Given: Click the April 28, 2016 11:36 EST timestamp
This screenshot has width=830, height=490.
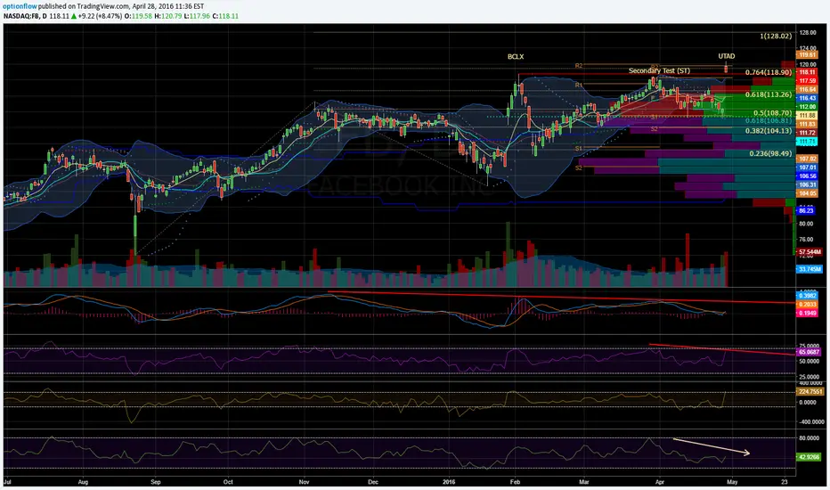Looking at the screenshot, I should (167, 6).
